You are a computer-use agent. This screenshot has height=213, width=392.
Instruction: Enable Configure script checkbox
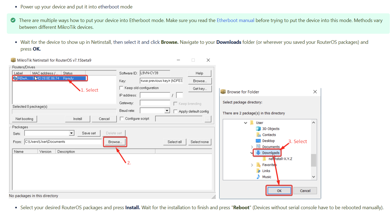122,119
